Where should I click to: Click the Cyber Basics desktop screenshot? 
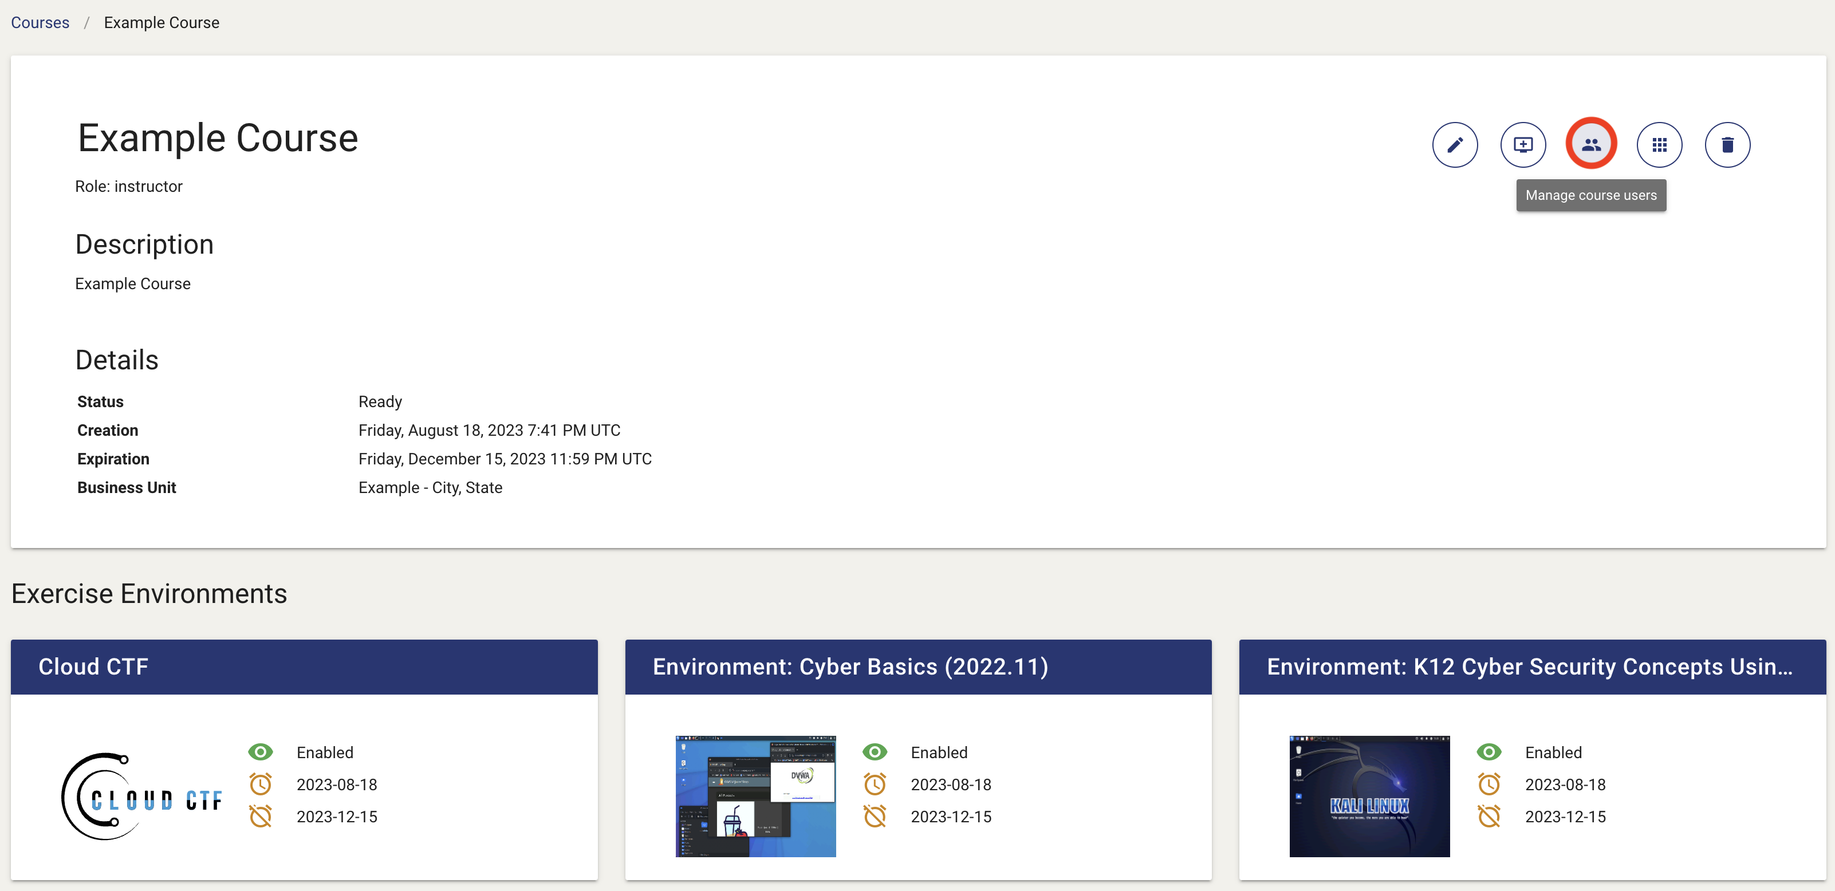pos(755,795)
